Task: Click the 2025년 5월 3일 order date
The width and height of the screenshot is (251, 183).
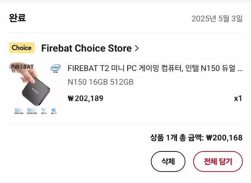Action: point(217,19)
